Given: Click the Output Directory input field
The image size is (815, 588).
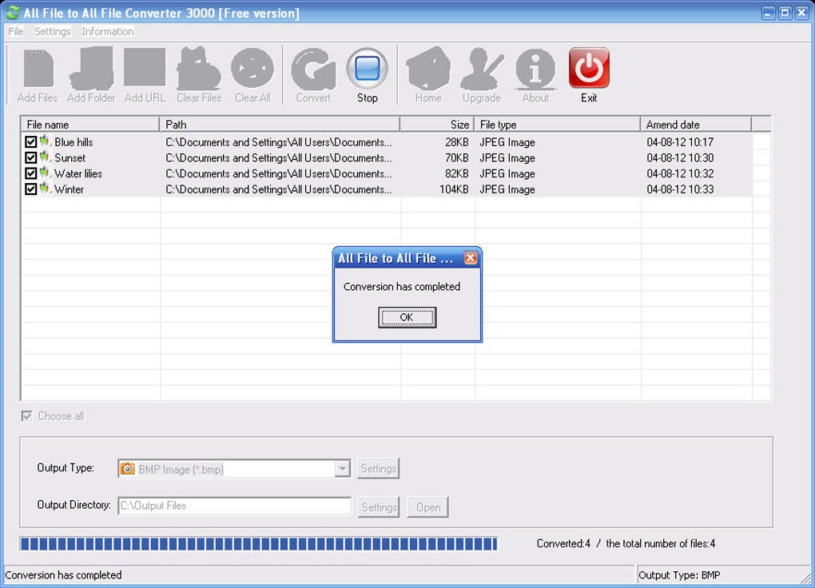Looking at the screenshot, I should pos(234,506).
